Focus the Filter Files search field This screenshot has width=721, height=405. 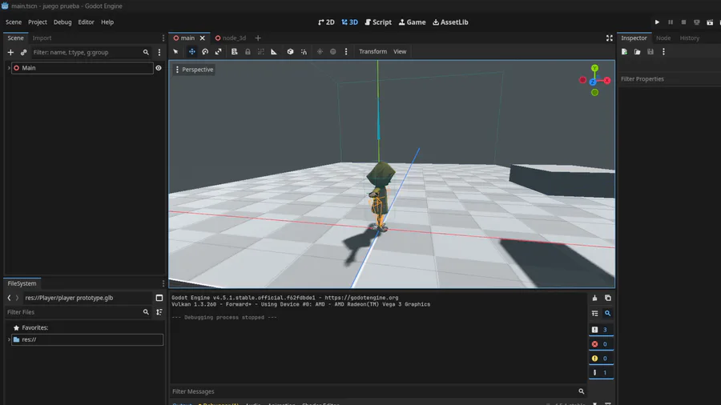[78, 312]
